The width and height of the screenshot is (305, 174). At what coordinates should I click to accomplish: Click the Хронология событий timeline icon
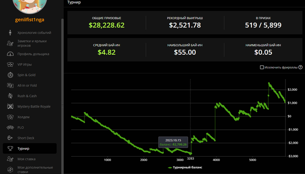click(10, 33)
